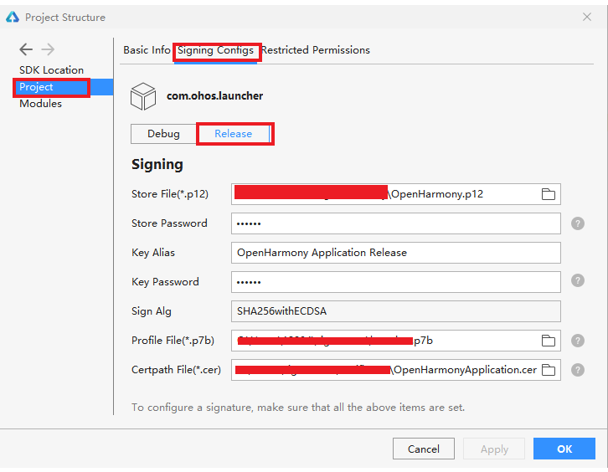Switch to Signing Configs tab
The image size is (608, 472).
(216, 50)
